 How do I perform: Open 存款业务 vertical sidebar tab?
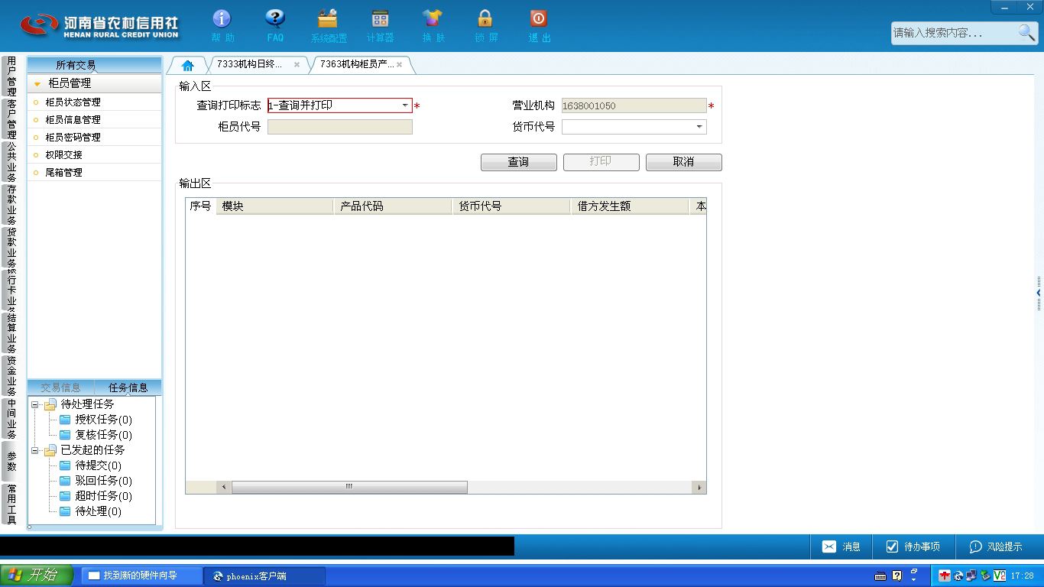tap(11, 205)
